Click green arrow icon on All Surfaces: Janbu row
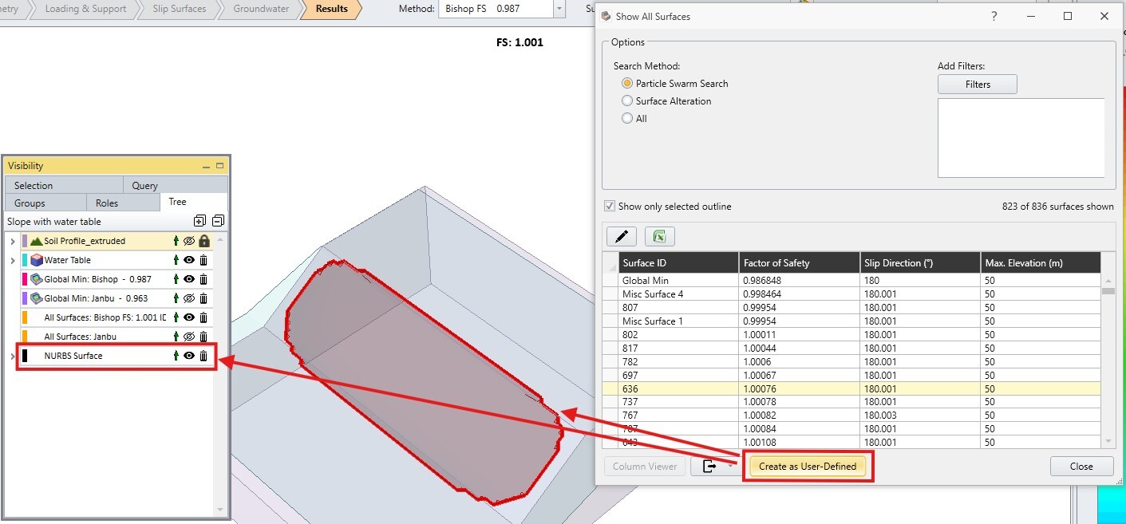This screenshot has height=524, width=1126. tap(176, 337)
